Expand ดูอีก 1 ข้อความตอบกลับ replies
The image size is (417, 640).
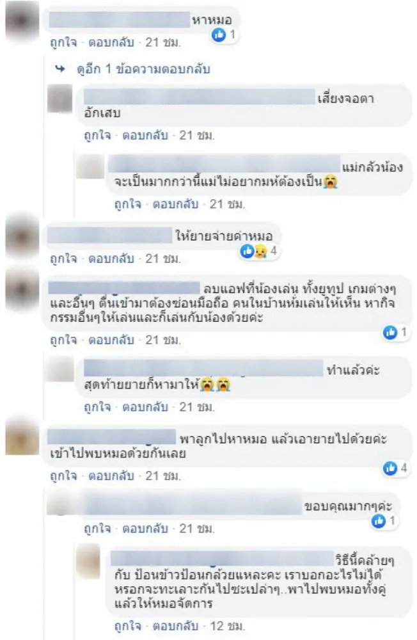pos(143,69)
